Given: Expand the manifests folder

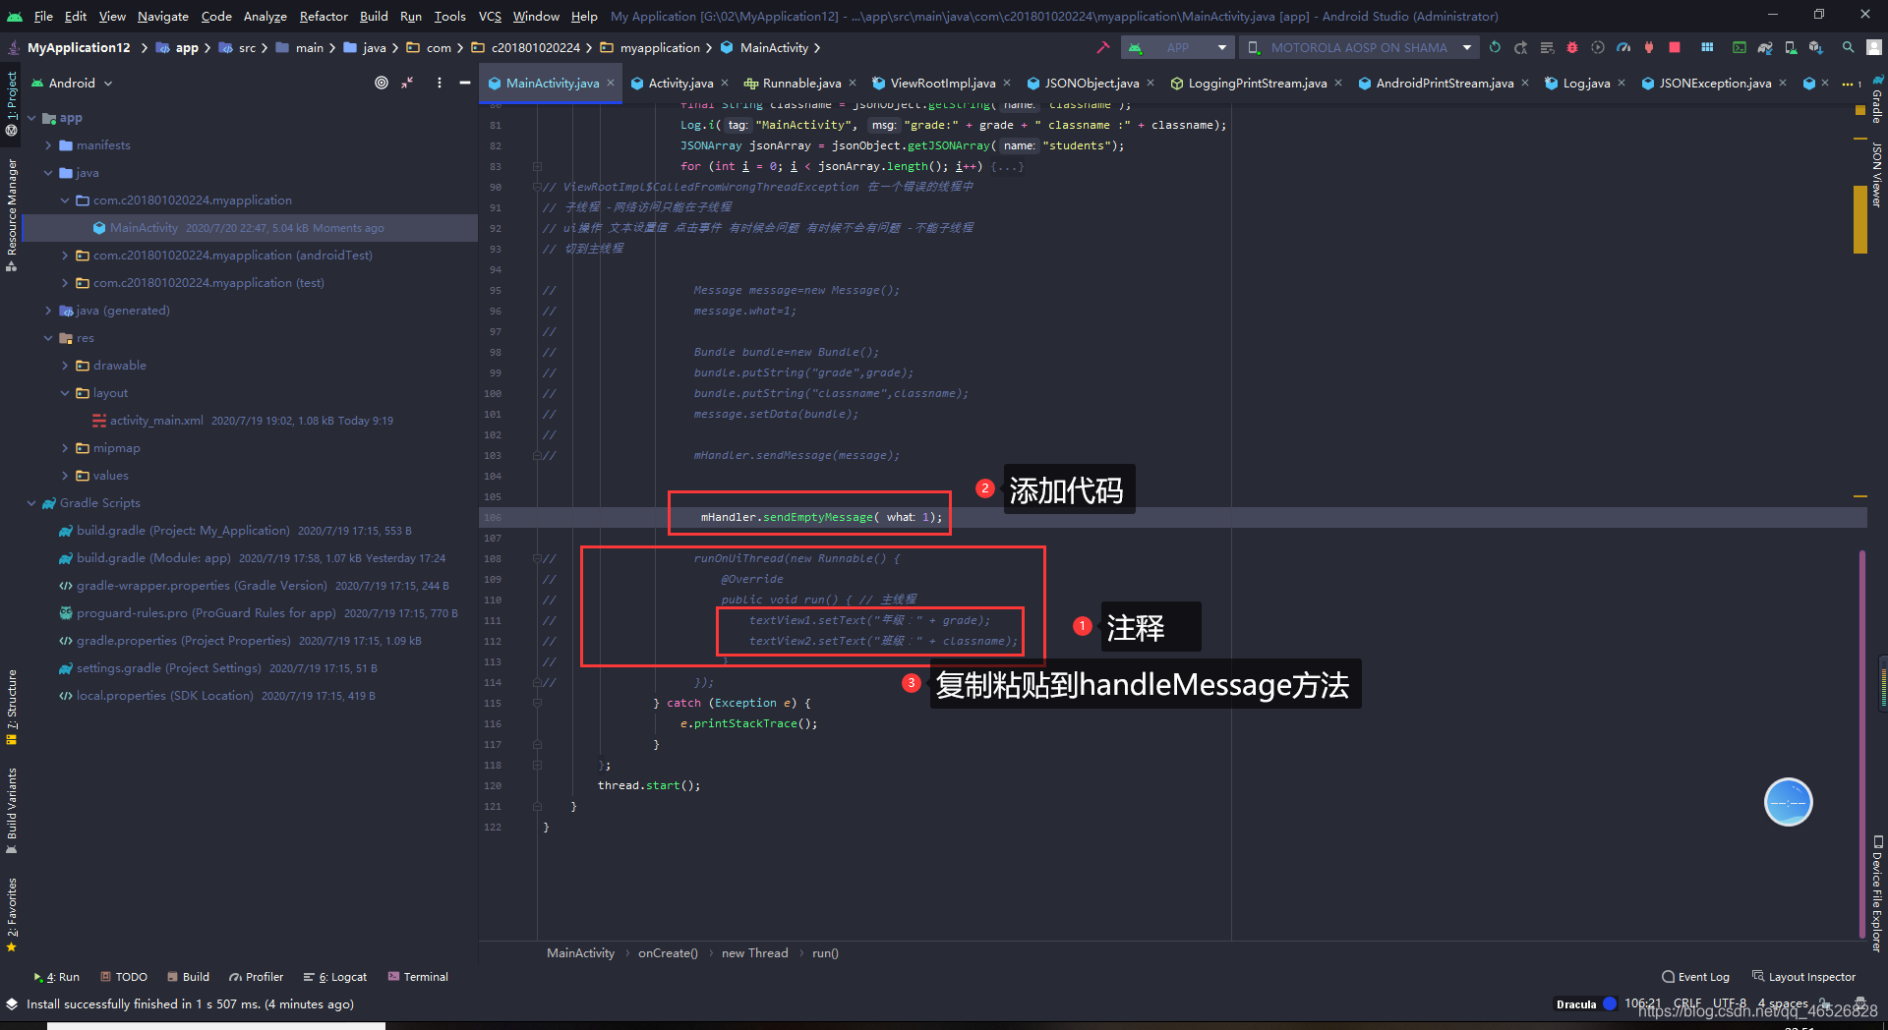Looking at the screenshot, I should 48,145.
